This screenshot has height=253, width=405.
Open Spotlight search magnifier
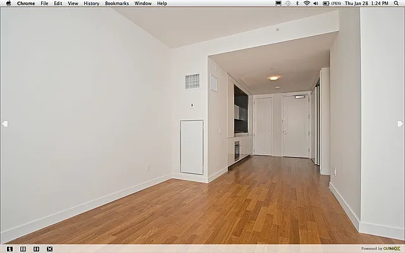pyautogui.click(x=396, y=3)
